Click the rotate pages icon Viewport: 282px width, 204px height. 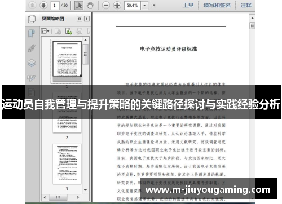(80, 31)
